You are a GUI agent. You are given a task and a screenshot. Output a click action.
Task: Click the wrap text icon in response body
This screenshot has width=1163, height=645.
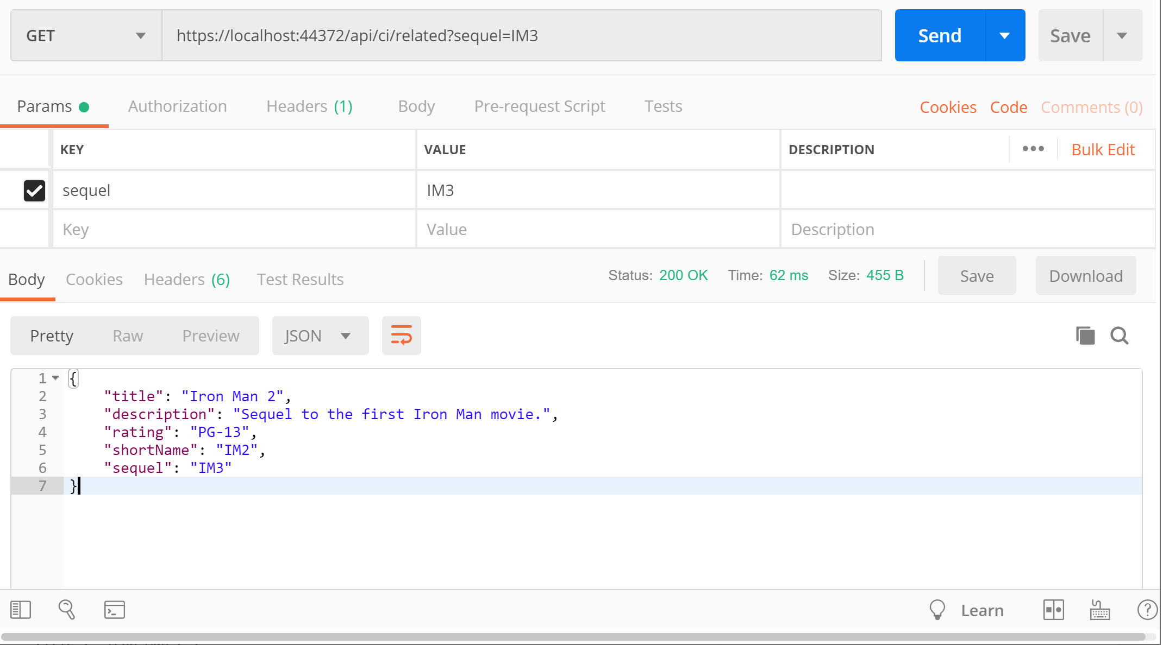click(x=402, y=334)
